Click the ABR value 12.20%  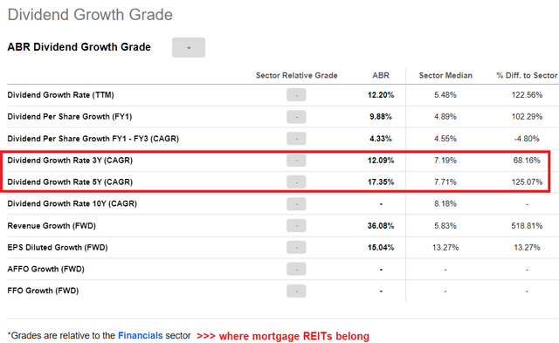click(x=381, y=95)
